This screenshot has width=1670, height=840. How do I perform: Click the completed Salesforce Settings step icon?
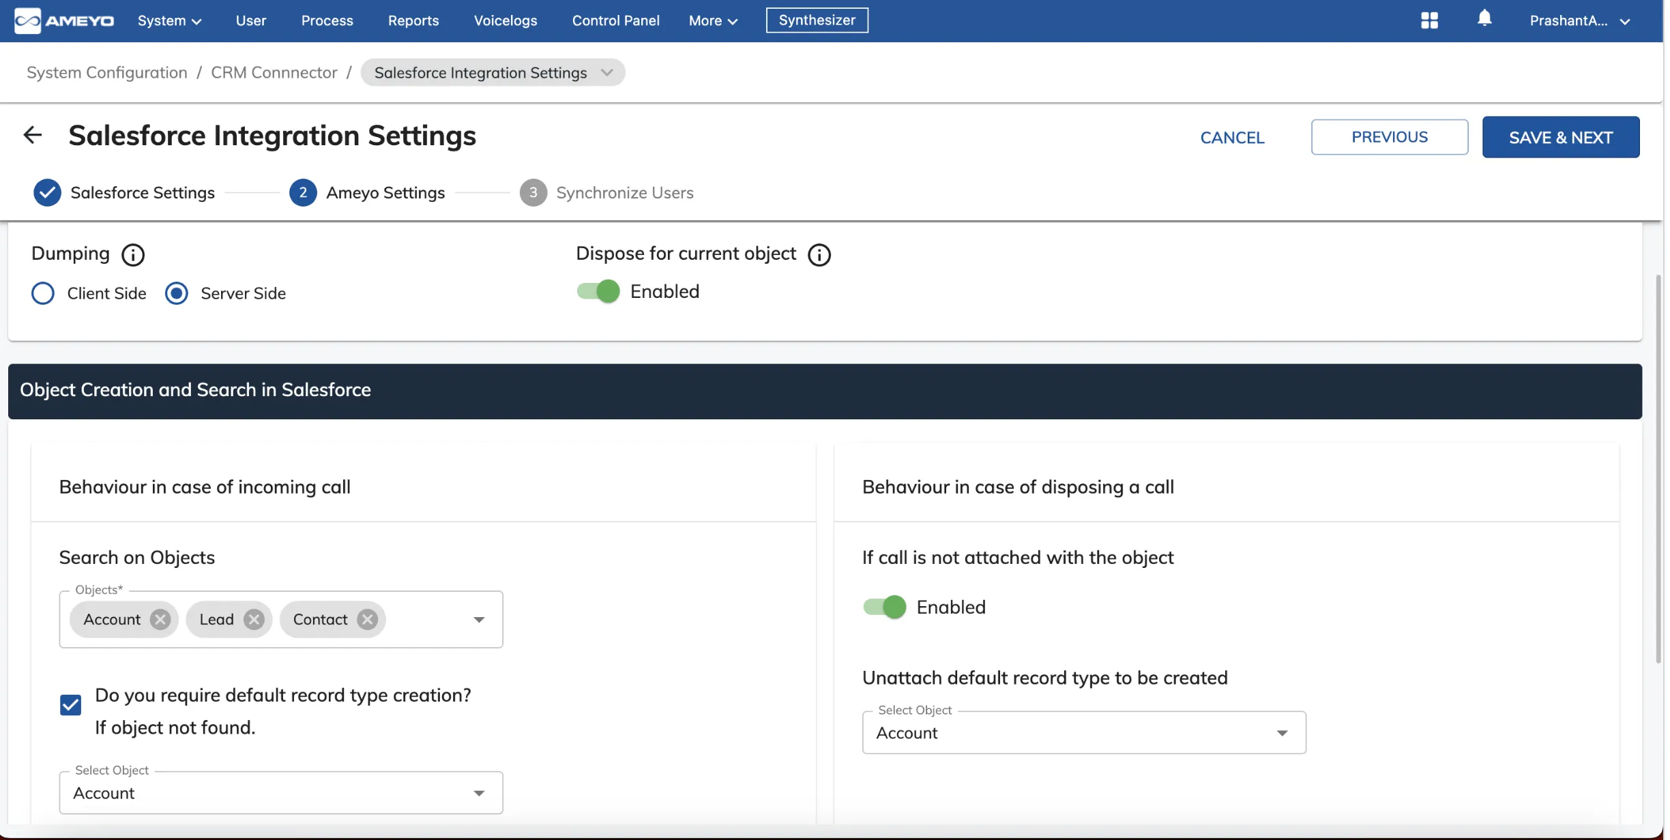47,193
